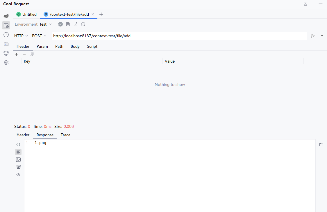Remove header row with minus button
327x212 pixels.
point(24,54)
